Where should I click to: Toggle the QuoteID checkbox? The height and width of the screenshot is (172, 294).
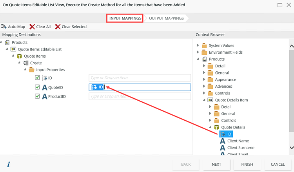coord(37,87)
